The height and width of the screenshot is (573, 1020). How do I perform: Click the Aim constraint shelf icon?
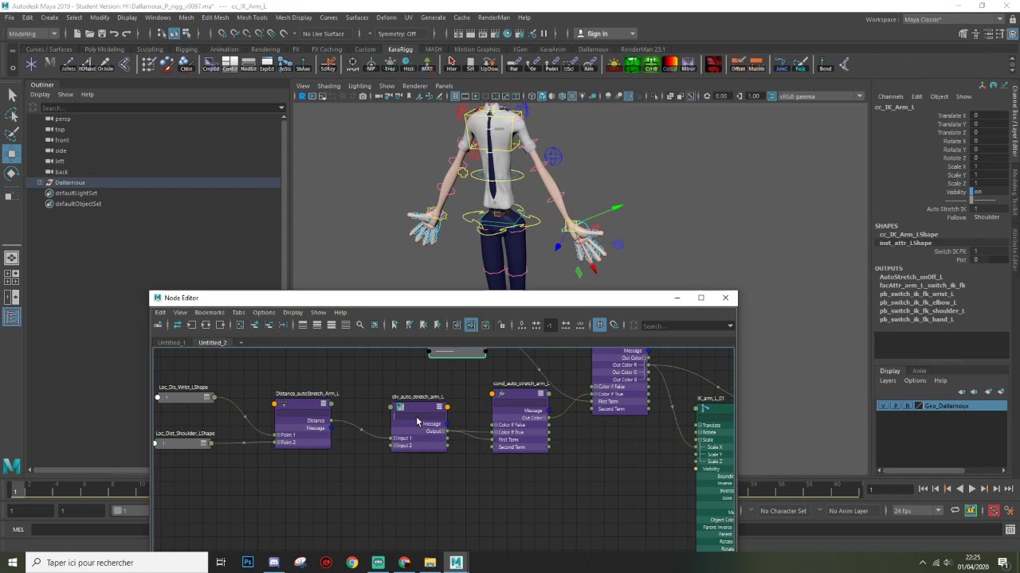tap(589, 64)
